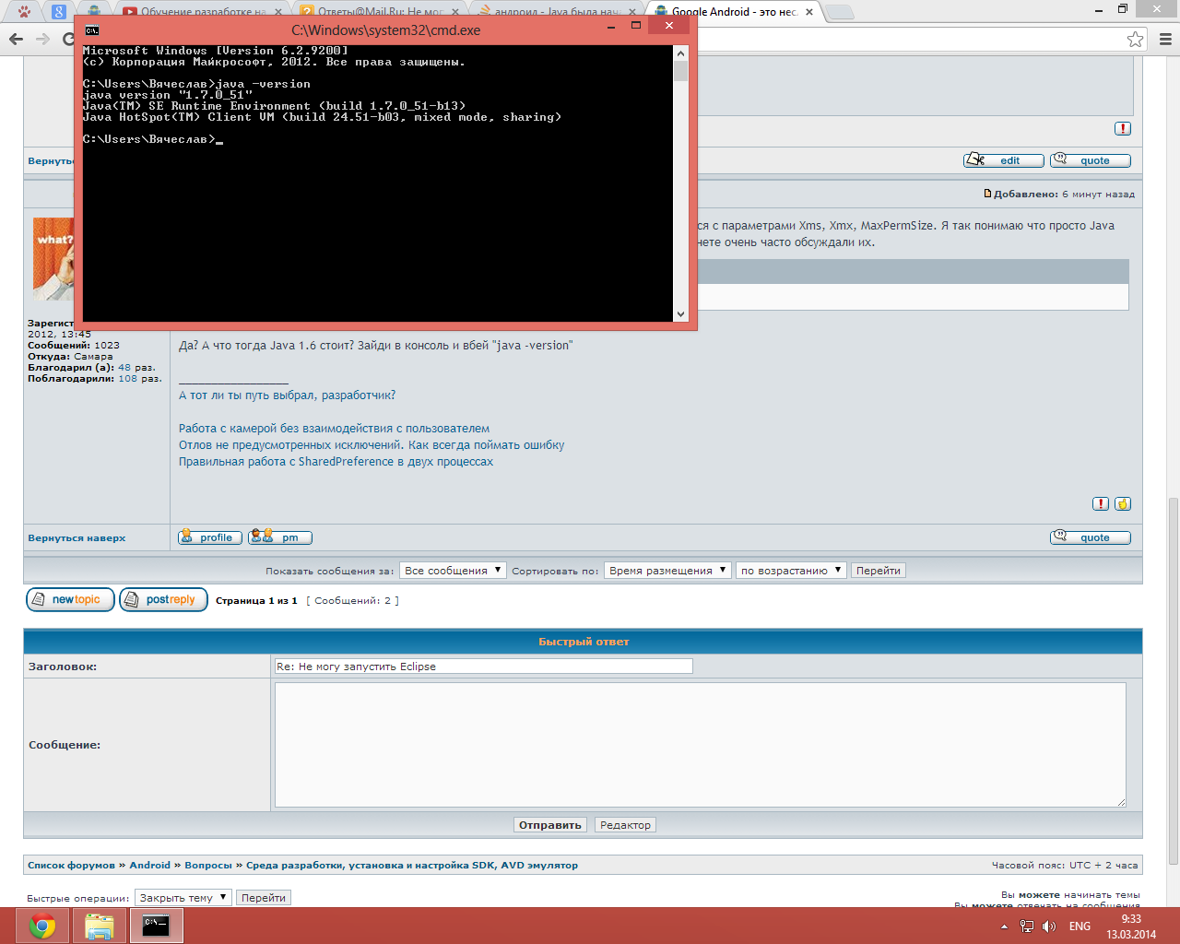The image size is (1180, 944).
Task: Open the volume tray icon
Action: [1049, 926]
